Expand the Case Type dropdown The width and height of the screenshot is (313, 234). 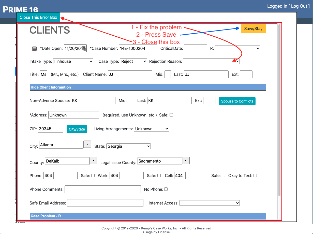(133, 61)
